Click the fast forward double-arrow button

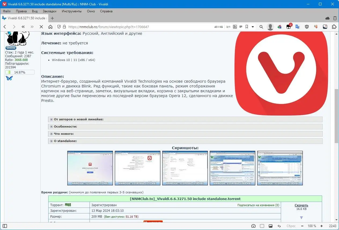pos(32,27)
